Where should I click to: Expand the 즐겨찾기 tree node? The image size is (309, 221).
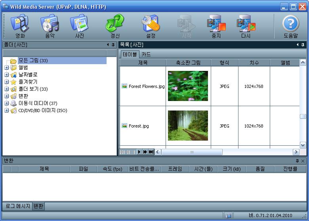tap(6, 82)
